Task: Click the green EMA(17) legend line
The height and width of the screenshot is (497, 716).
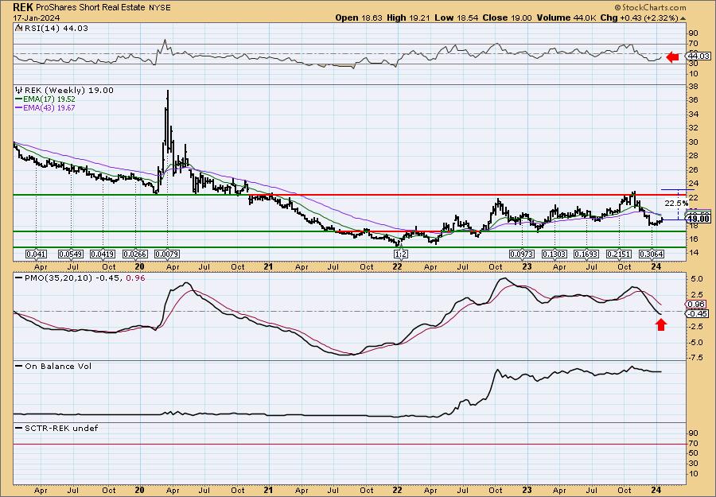Action: click(19, 99)
